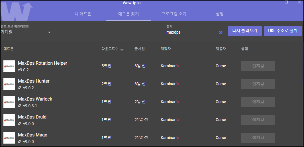Sort by the 제공자 column header
This screenshot has height=147, width=304.
[221, 49]
